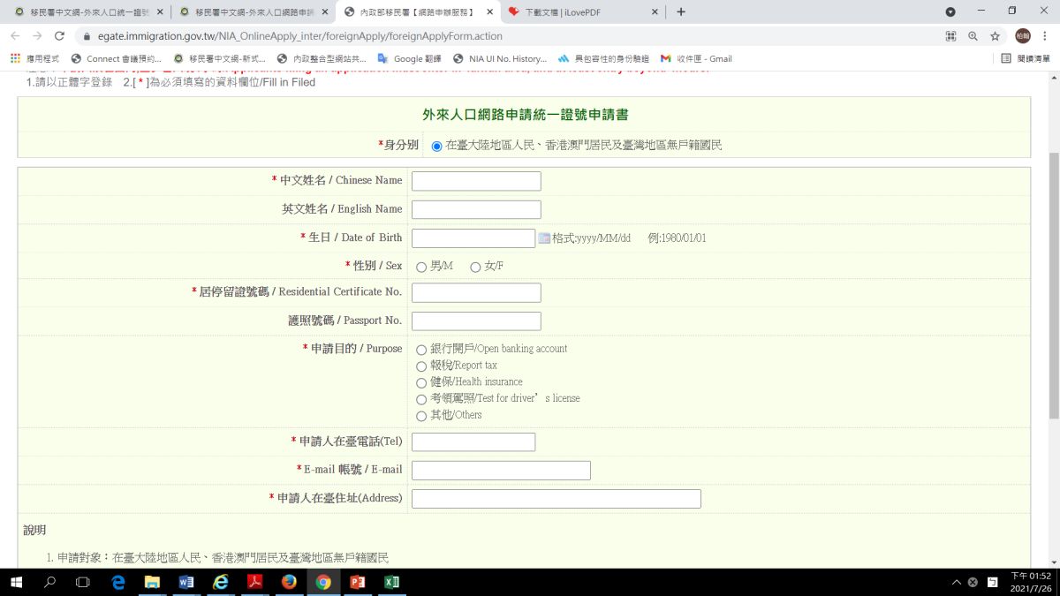Add a new browser tab
1060x596 pixels.
(x=680, y=12)
